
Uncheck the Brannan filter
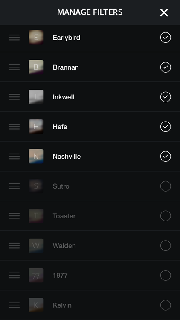click(x=165, y=67)
